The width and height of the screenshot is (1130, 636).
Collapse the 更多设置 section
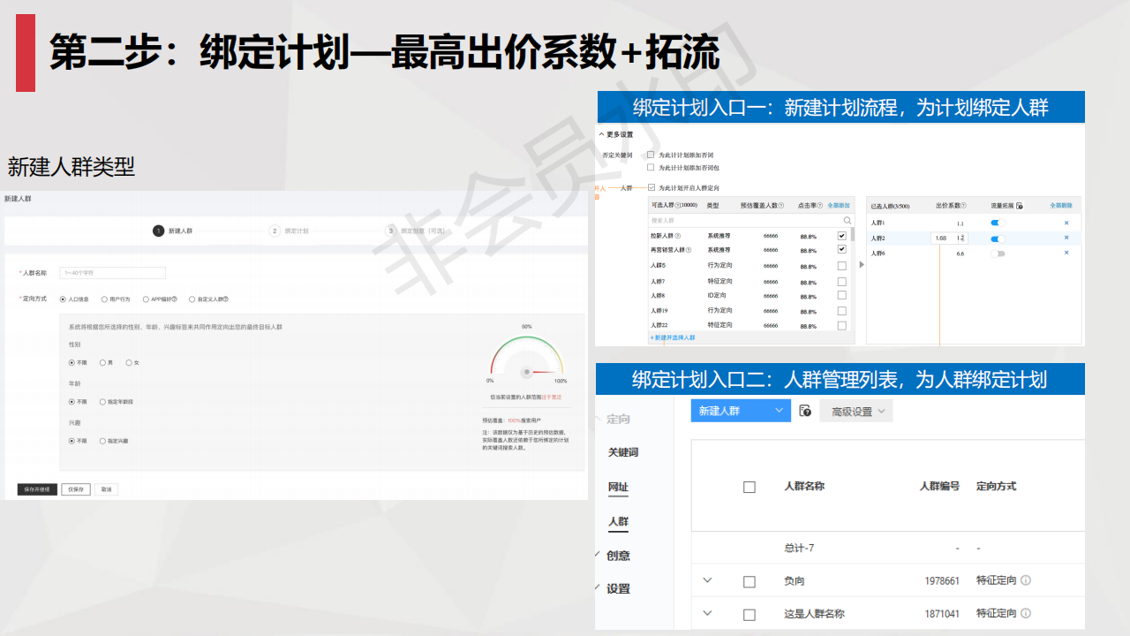point(601,134)
